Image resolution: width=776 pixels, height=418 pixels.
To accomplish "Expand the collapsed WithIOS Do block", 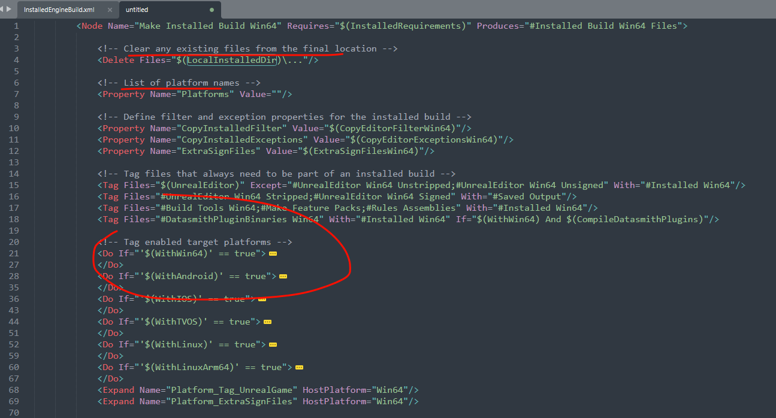I will (x=262, y=299).
